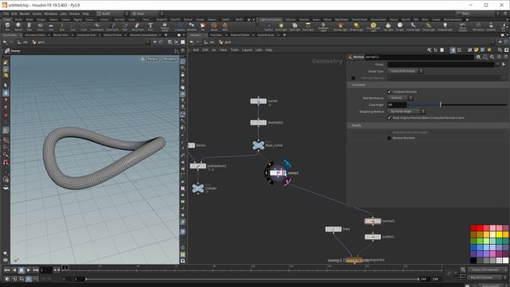Viewport: 510px width, 287px height.
Task: Click the parameter pane search magnifier icon
Action: (x=492, y=57)
